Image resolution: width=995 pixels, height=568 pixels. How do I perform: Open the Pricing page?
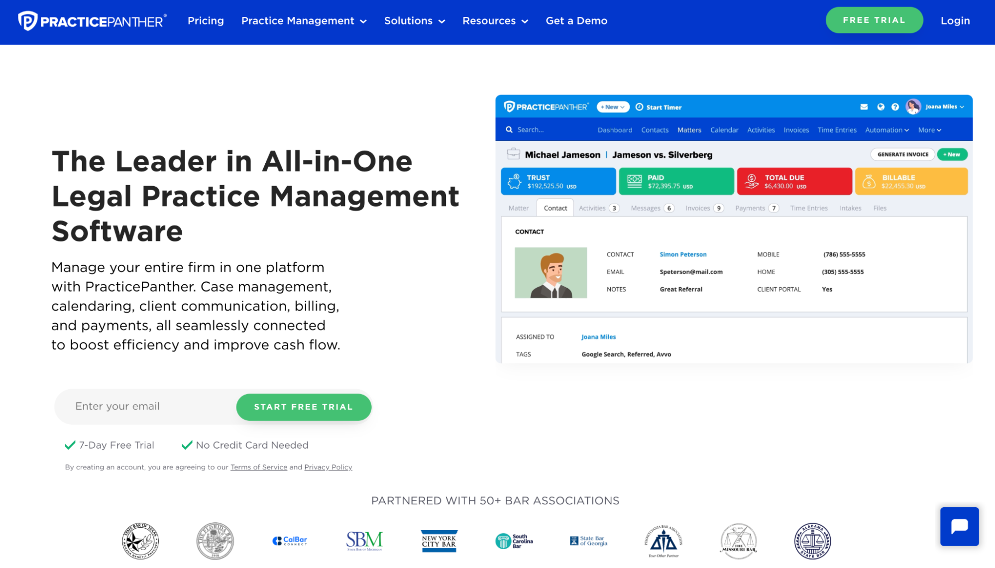click(x=206, y=21)
